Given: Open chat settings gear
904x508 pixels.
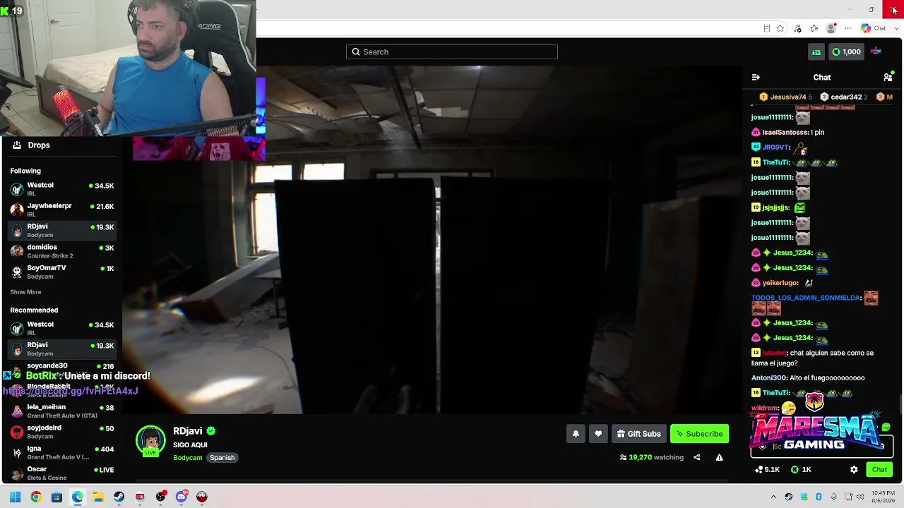Looking at the screenshot, I should [854, 469].
